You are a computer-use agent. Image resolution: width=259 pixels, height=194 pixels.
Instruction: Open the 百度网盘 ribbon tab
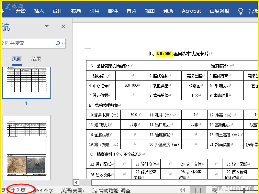coord(220,11)
